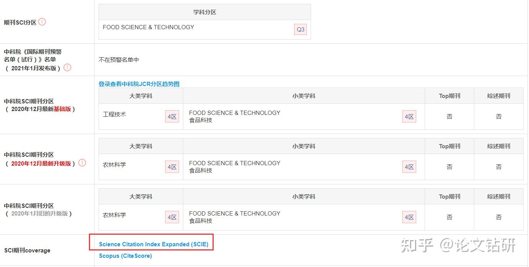The height and width of the screenshot is (267, 529).
Task: Click 小类学科 header in 最新升级版 table
Action: (x=304, y=146)
